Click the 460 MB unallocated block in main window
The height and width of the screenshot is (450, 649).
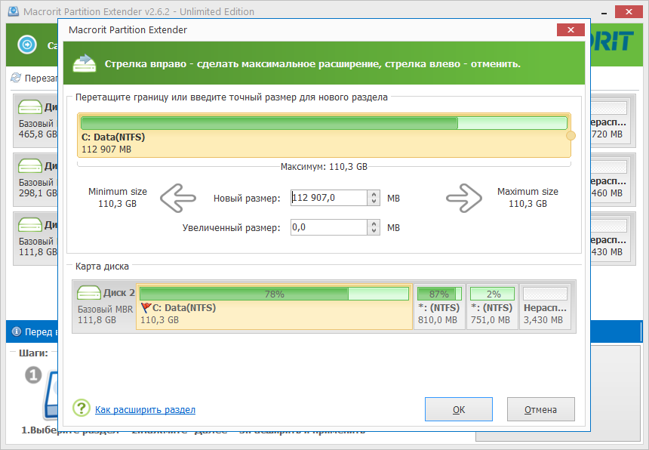(611, 179)
